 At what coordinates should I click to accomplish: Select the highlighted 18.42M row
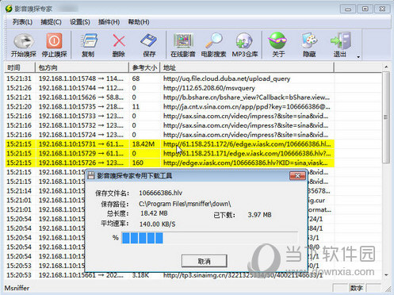tap(170, 144)
